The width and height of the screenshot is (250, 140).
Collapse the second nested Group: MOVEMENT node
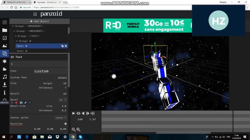[14, 31]
